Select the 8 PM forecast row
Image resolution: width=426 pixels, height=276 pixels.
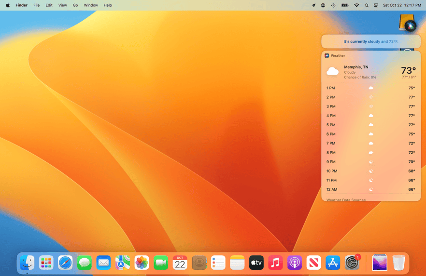(x=371, y=153)
